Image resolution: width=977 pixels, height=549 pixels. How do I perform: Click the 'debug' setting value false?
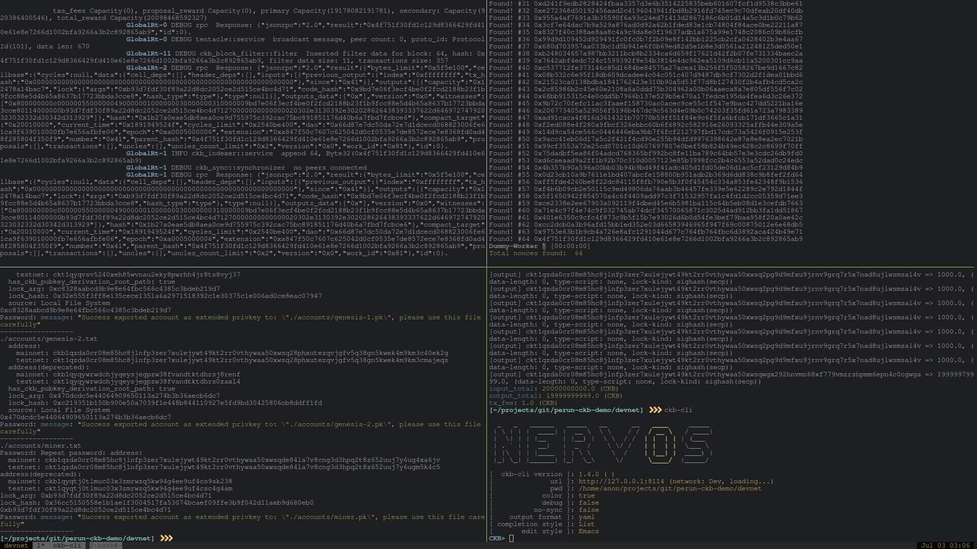click(x=589, y=503)
